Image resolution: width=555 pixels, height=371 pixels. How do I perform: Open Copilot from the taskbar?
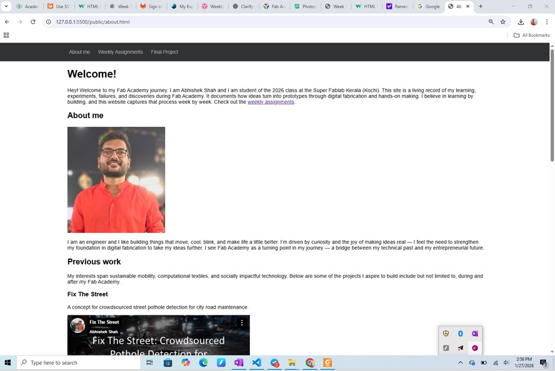click(x=186, y=362)
